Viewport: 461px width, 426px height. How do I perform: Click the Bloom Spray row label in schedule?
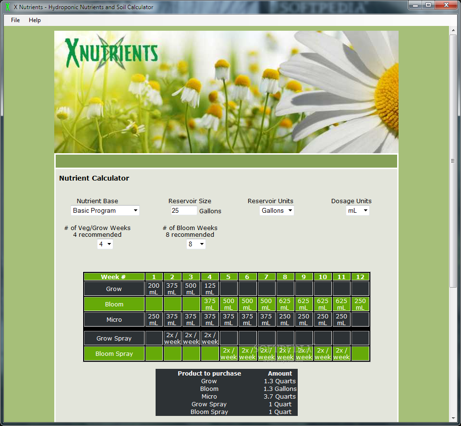click(114, 353)
